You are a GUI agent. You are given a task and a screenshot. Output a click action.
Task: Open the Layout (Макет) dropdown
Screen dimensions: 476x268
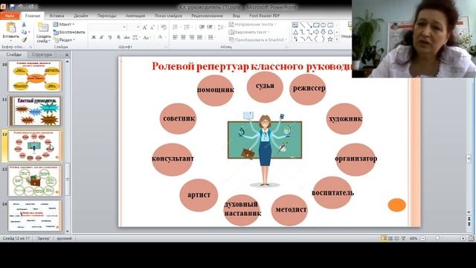tap(64, 25)
